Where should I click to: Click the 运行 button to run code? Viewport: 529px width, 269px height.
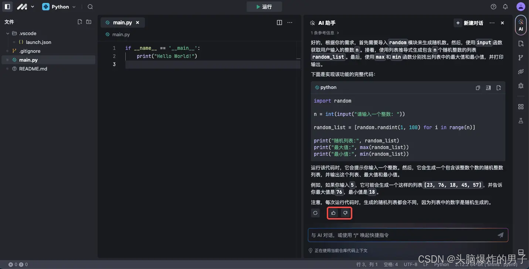click(264, 7)
